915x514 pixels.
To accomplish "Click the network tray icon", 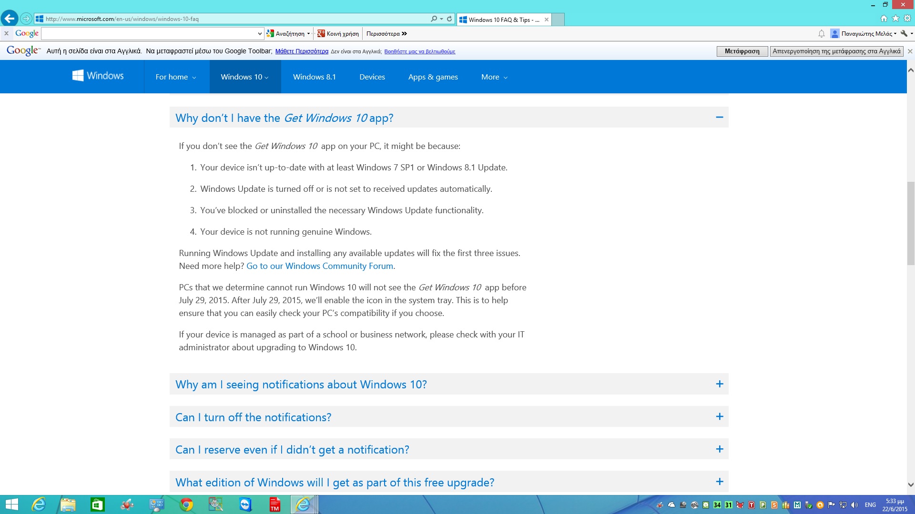I will 843,505.
